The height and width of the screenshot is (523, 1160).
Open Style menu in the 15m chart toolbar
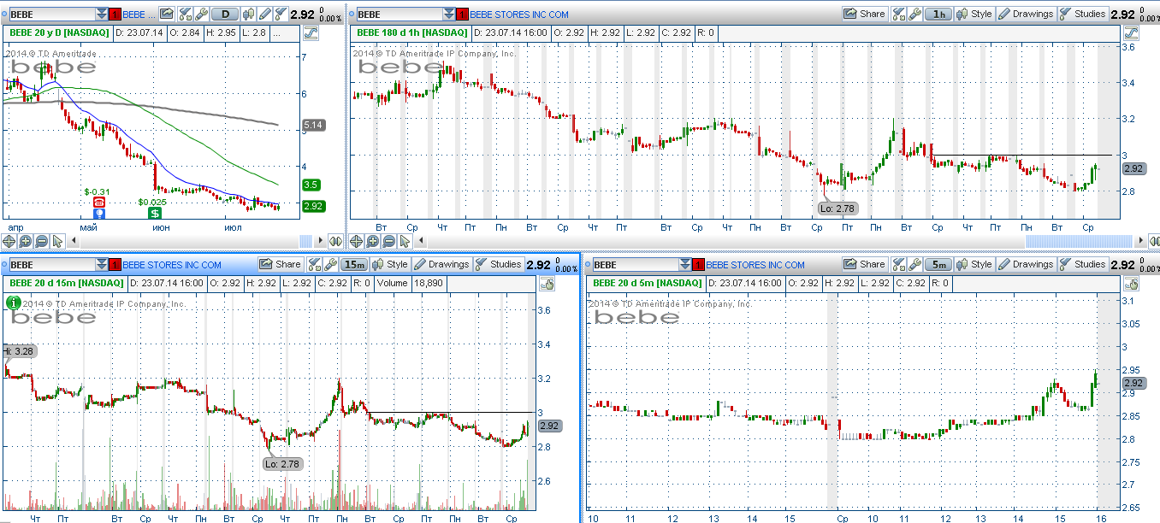390,264
